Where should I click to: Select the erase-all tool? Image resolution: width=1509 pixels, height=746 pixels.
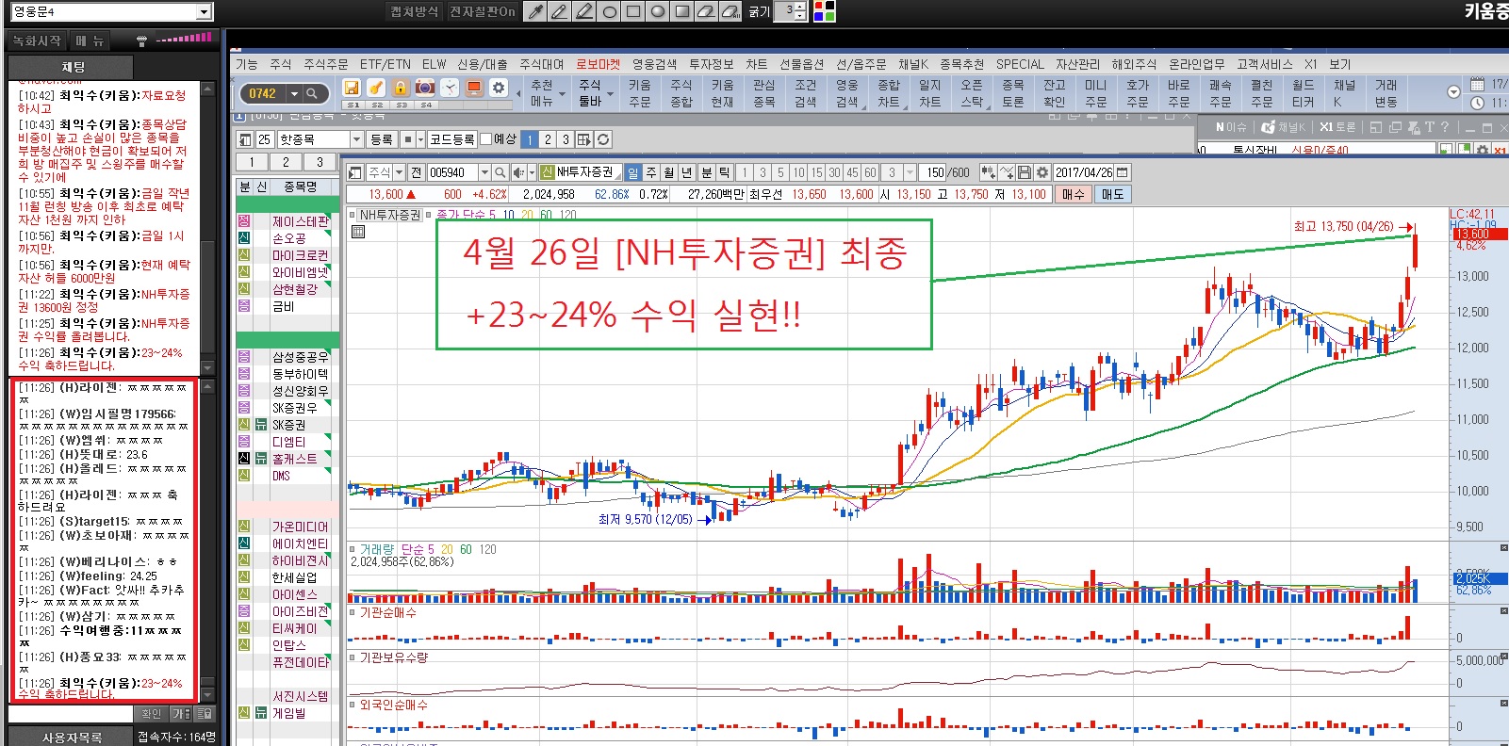(730, 11)
